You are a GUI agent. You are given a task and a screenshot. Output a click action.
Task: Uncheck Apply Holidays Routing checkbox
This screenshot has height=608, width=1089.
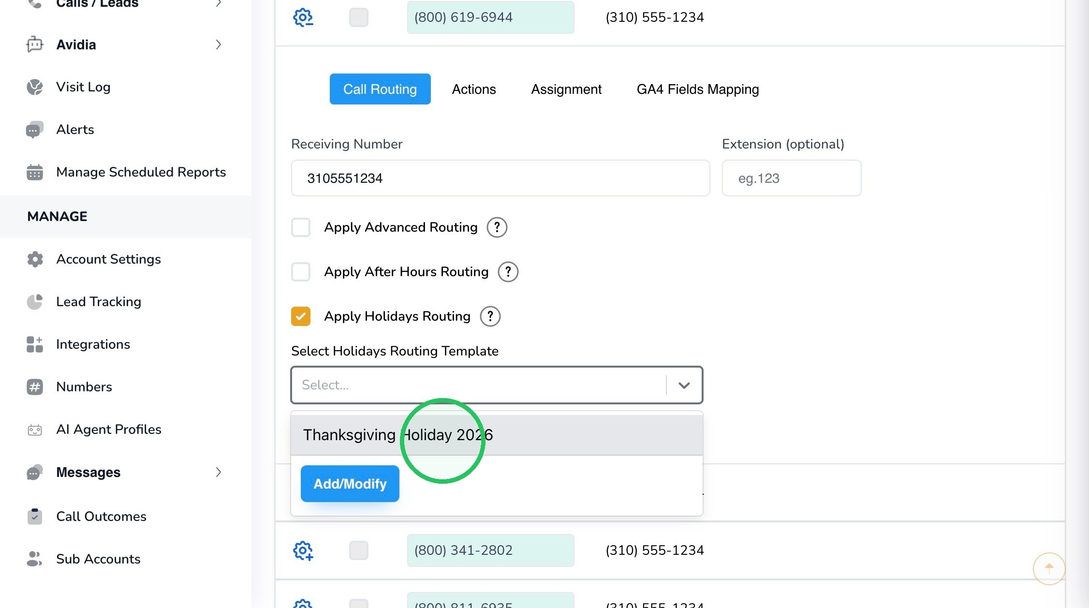pyautogui.click(x=301, y=316)
